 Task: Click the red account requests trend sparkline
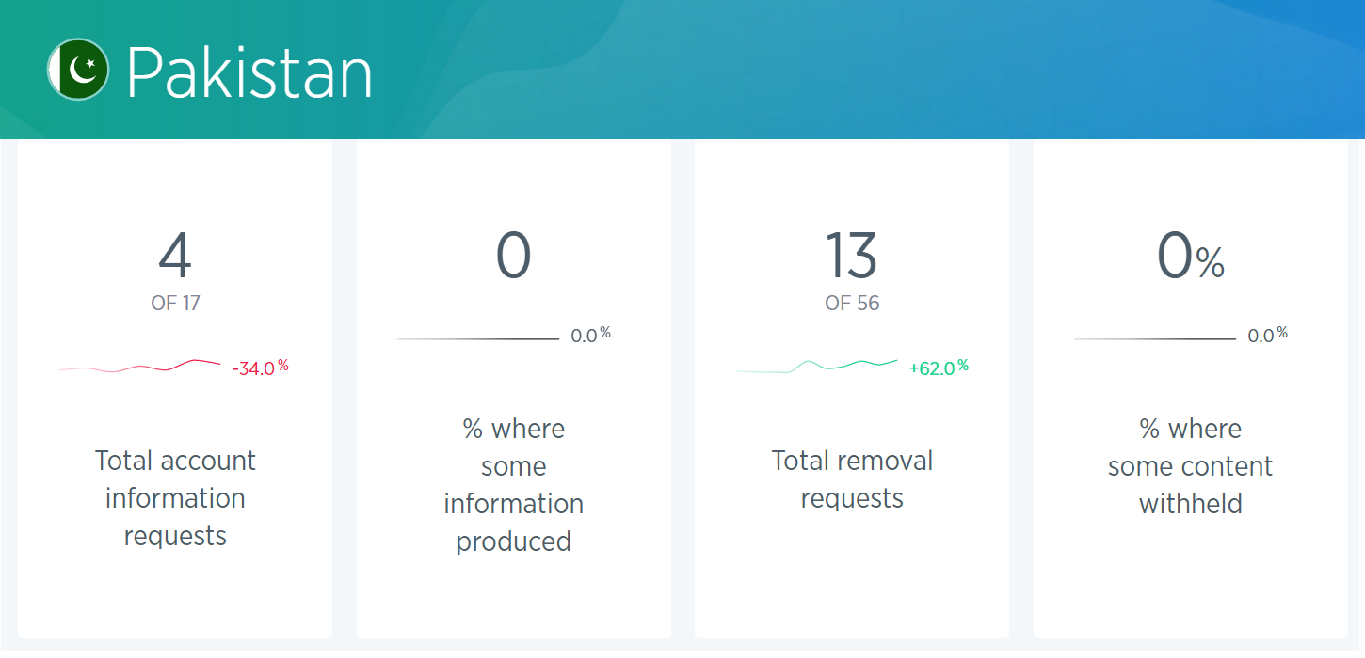pyautogui.click(x=139, y=367)
